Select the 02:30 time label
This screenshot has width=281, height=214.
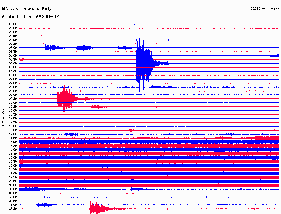[13, 44]
